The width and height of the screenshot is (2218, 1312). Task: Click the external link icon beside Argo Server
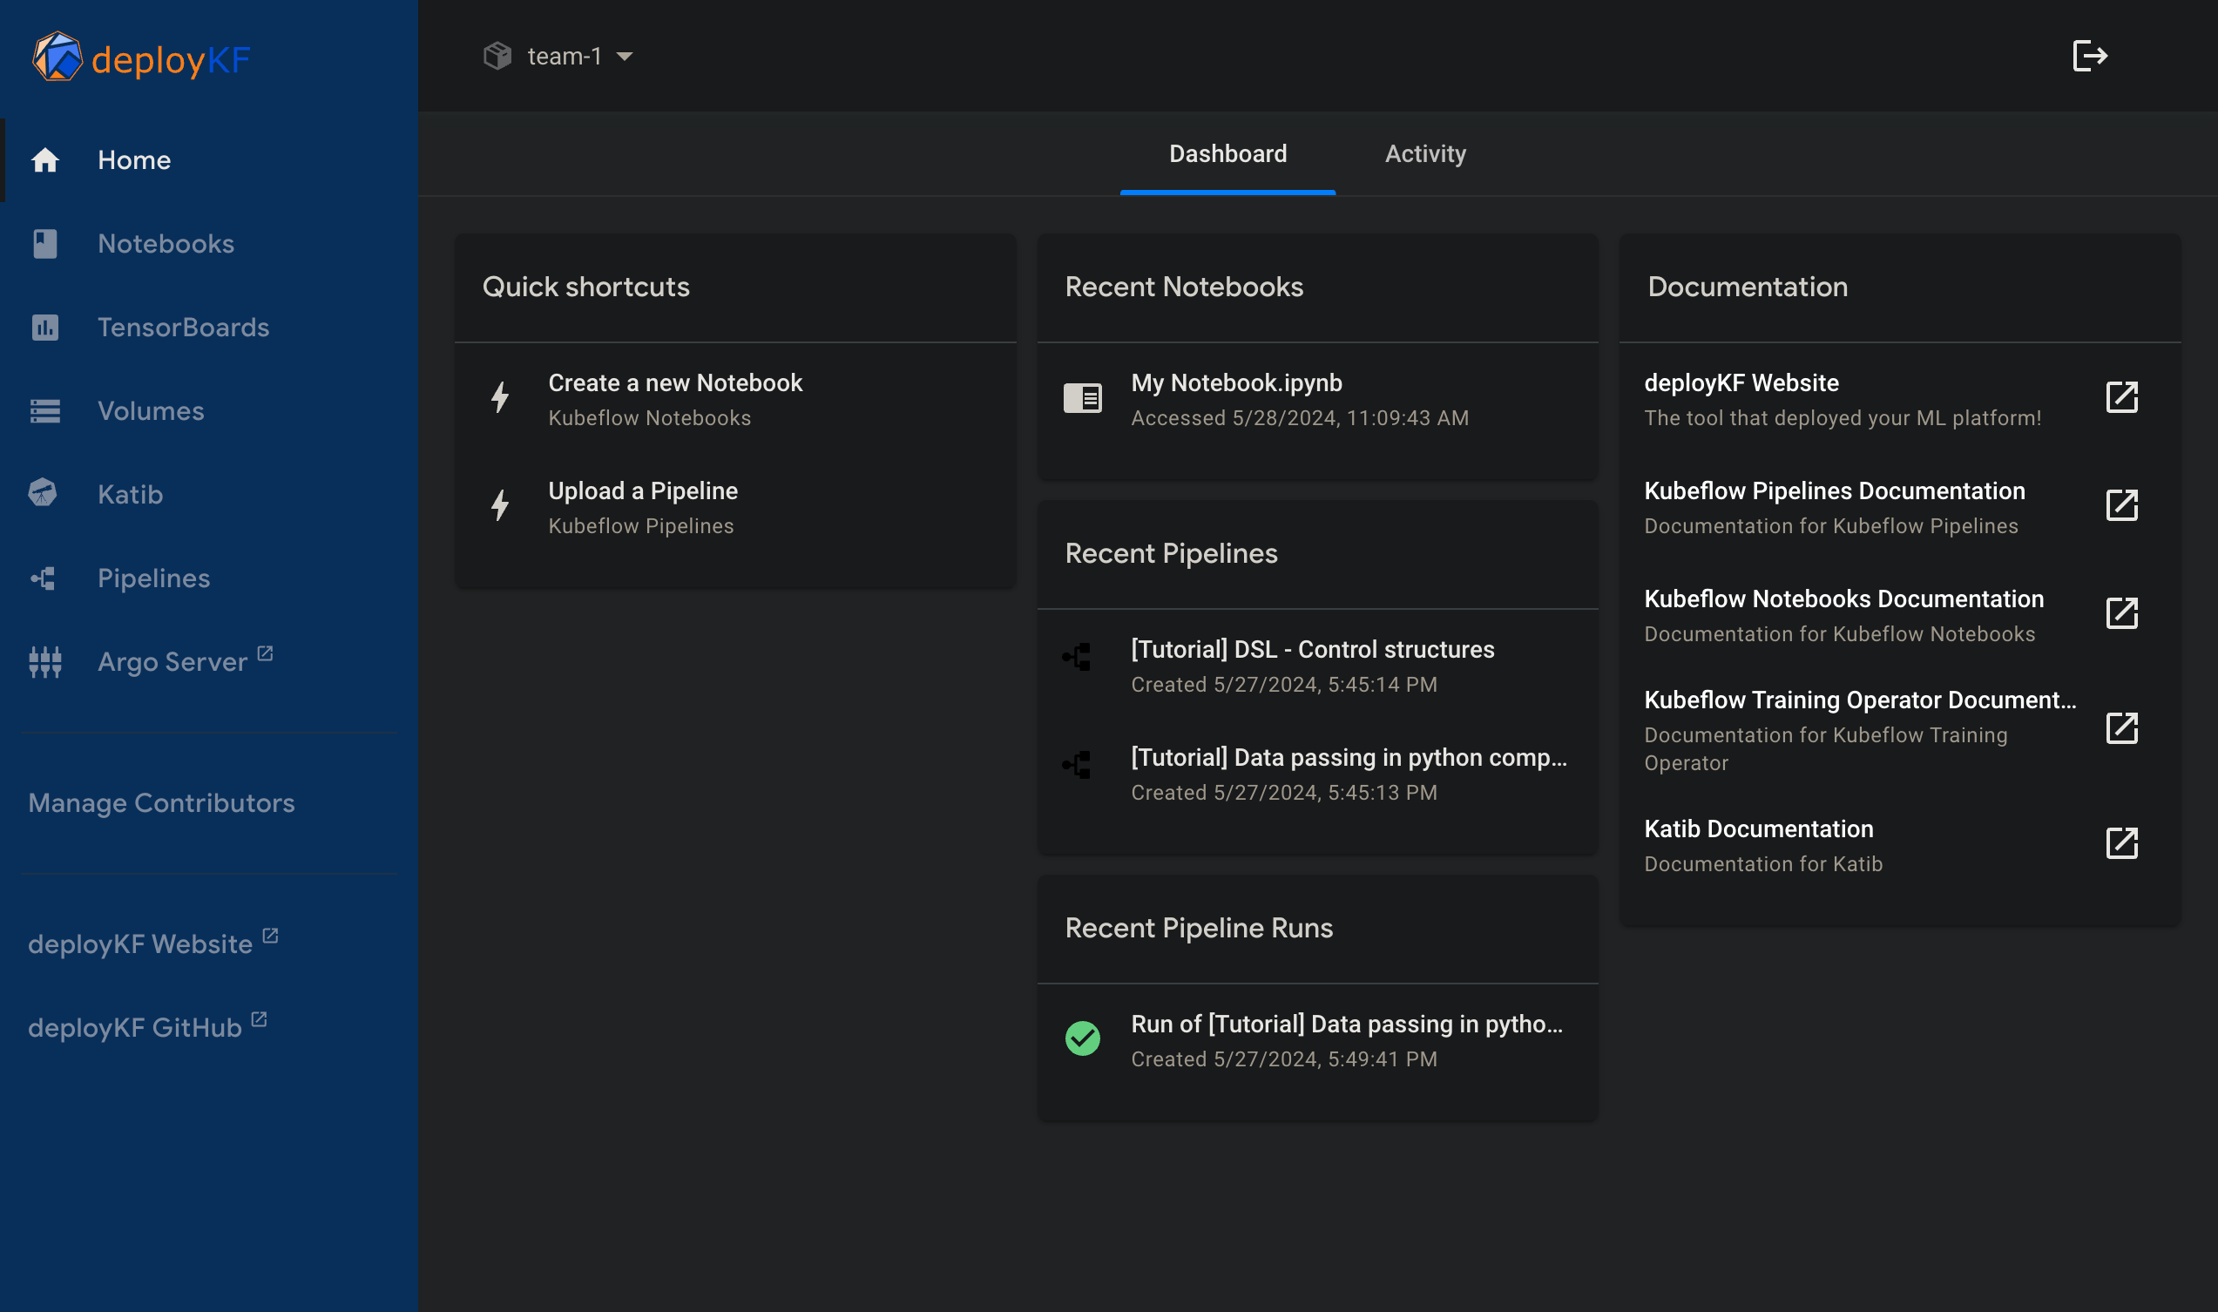[264, 653]
